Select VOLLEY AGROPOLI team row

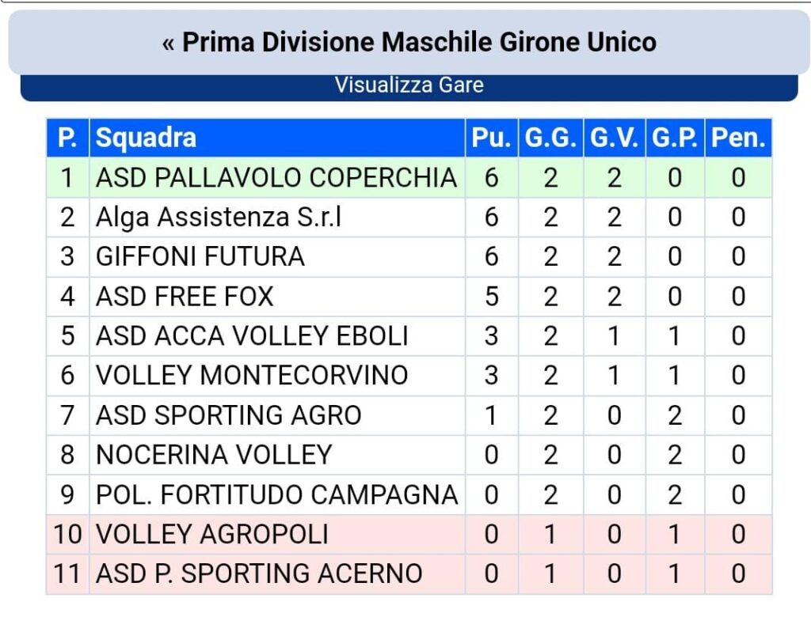[x=212, y=535]
